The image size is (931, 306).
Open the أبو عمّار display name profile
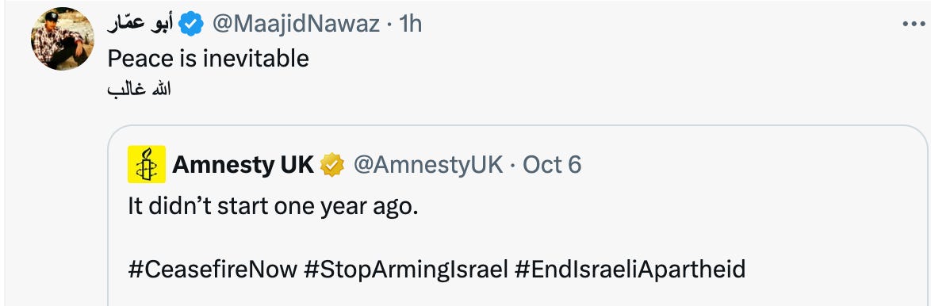coord(141,25)
